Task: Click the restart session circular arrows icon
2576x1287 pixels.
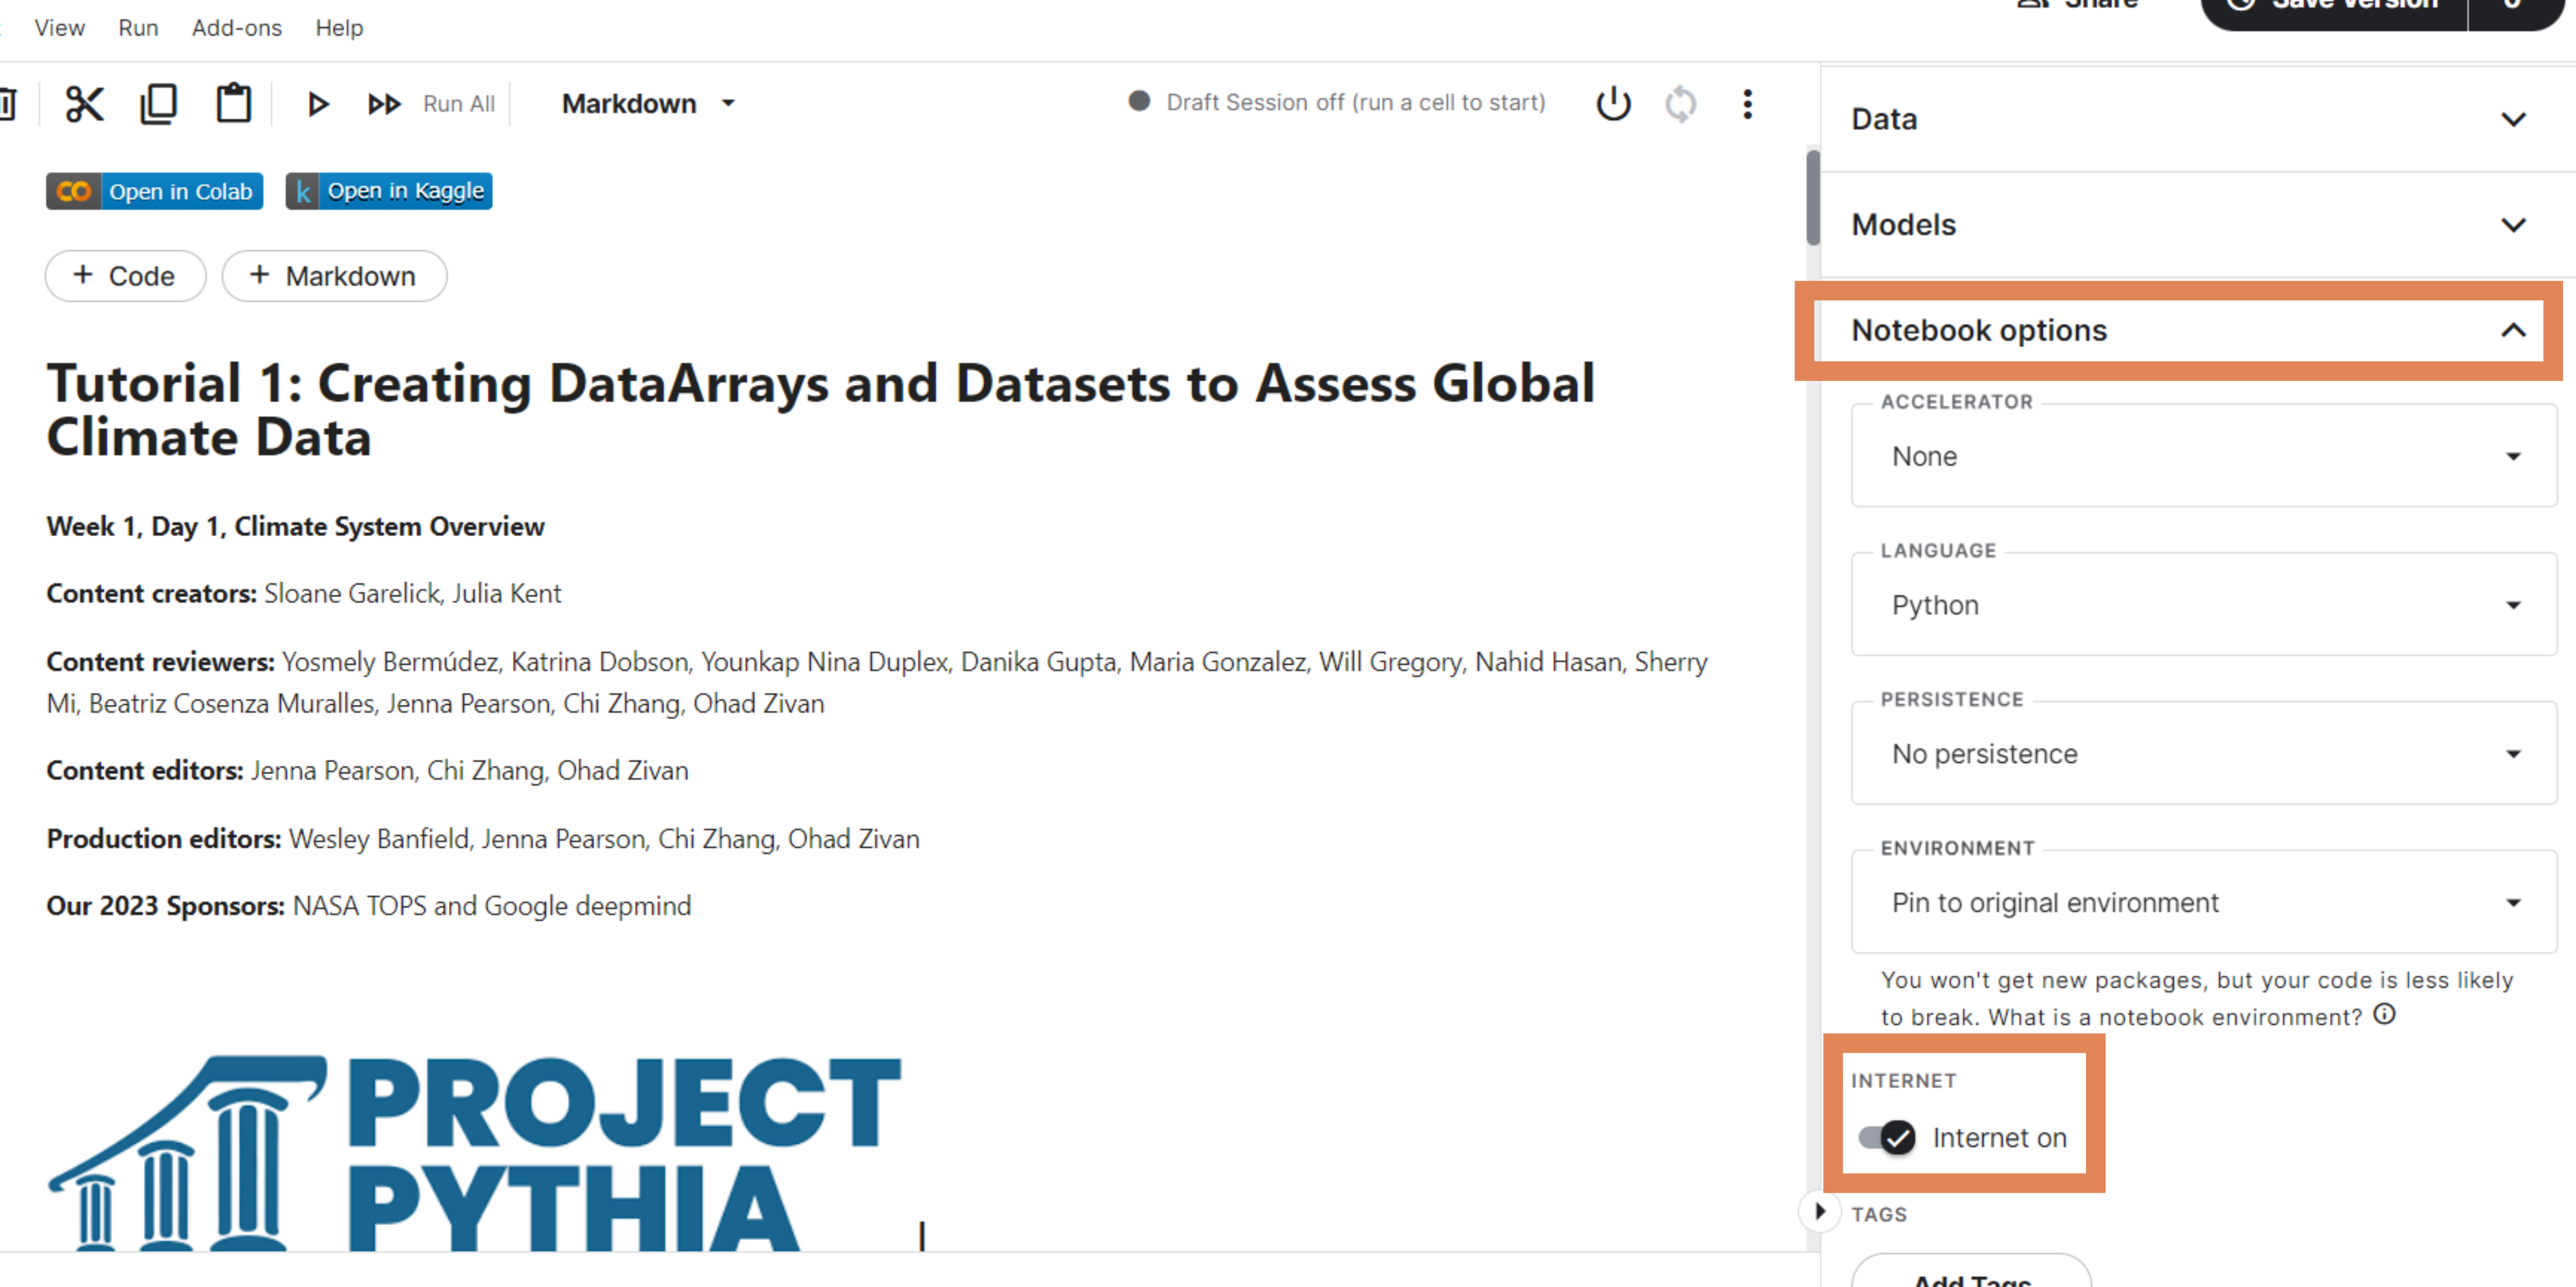Action: 1680,103
